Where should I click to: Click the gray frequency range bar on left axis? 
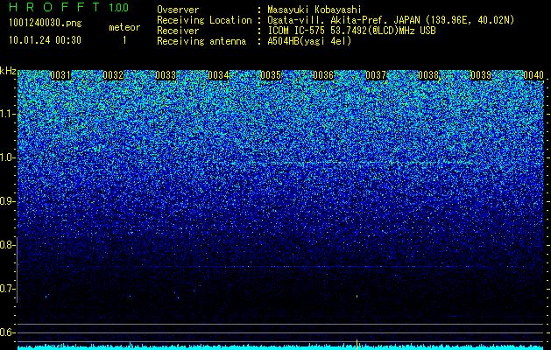17,269
